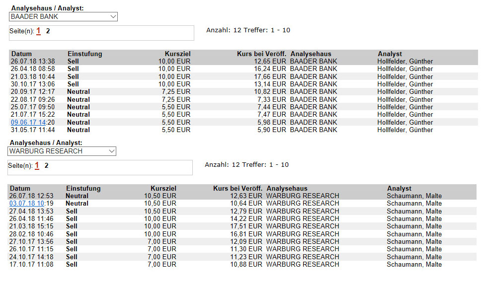Click date 25.07.17 09:50
The width and height of the screenshot is (482, 288).
33,107
